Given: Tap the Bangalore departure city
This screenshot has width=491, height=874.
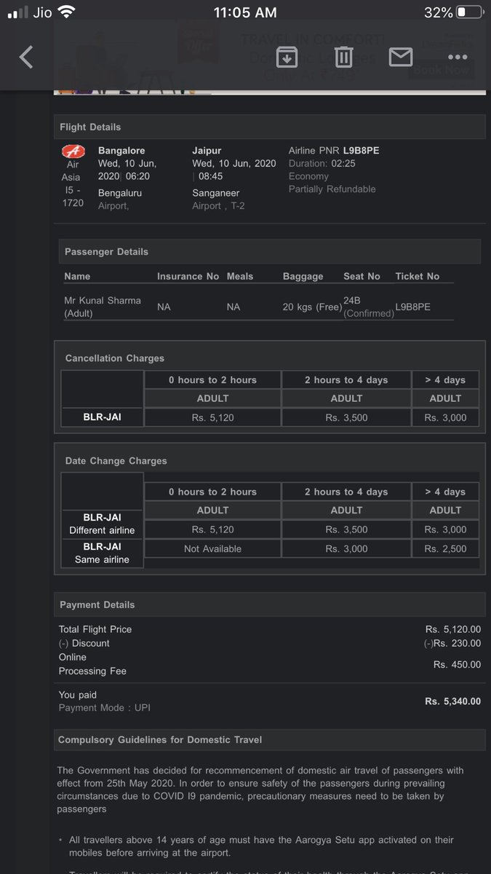Looking at the screenshot, I should pyautogui.click(x=122, y=151).
